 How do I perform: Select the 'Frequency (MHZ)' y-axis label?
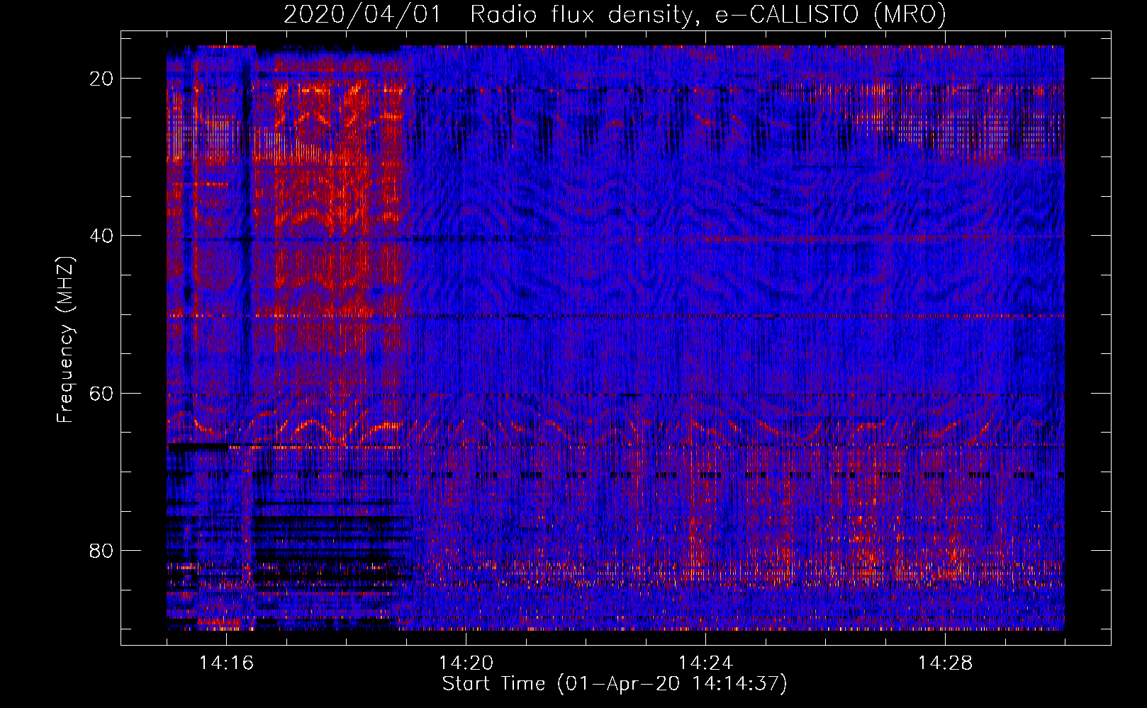click(65, 340)
